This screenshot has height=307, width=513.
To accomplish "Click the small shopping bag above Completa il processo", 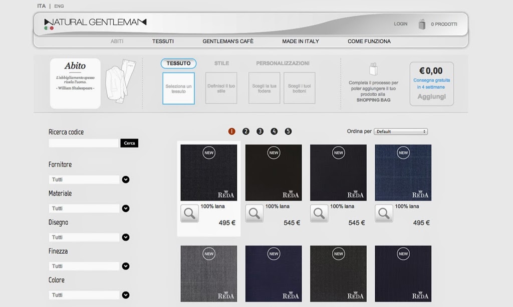I will tap(373, 68).
